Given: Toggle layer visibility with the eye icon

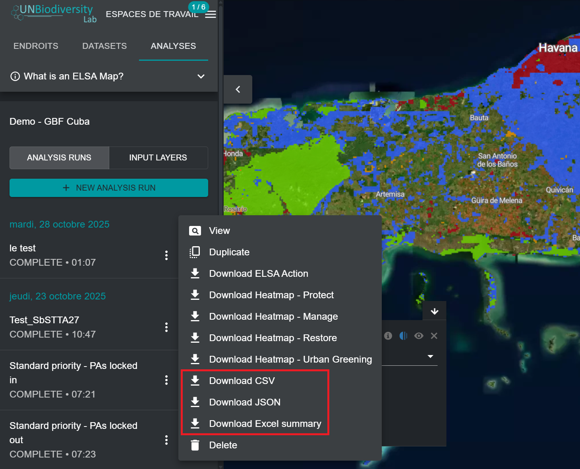Looking at the screenshot, I should pyautogui.click(x=419, y=336).
